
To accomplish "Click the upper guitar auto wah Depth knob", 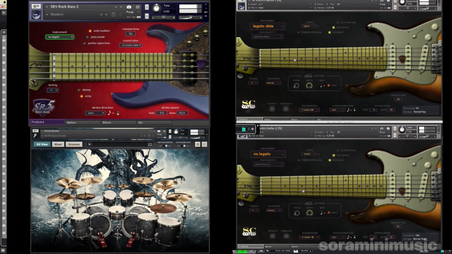I will tap(309, 86).
